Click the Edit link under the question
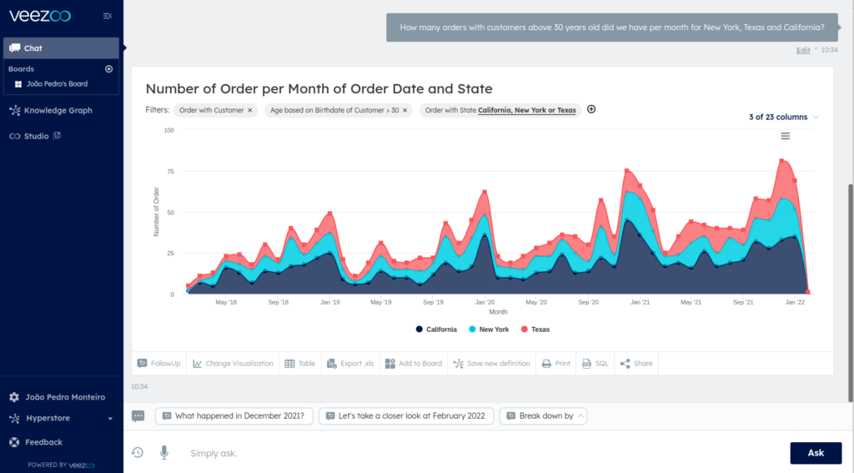Viewport: 854px width, 473px height. [803, 50]
